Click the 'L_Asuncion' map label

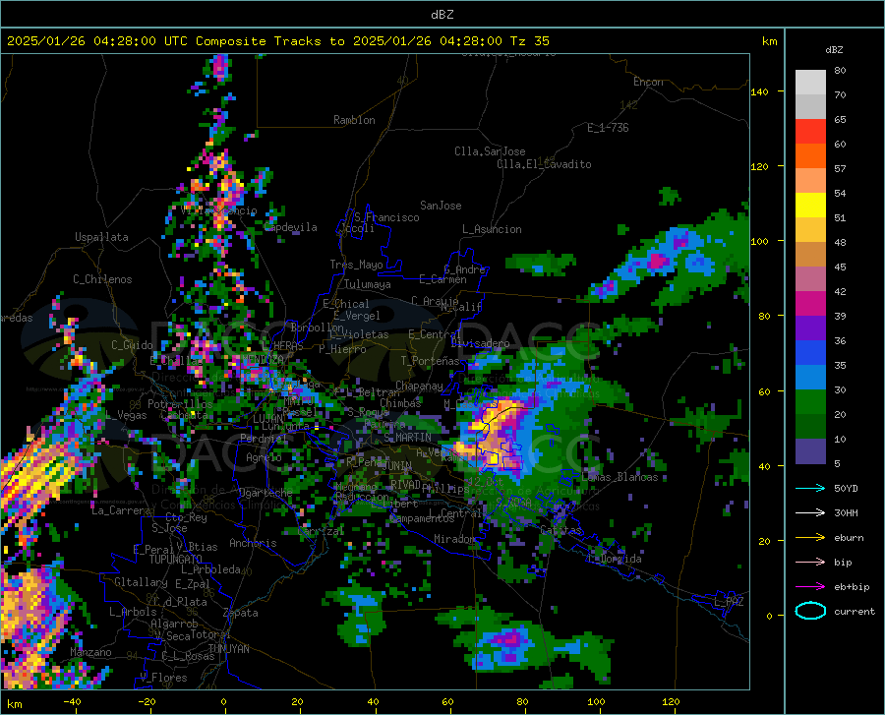coord(492,229)
